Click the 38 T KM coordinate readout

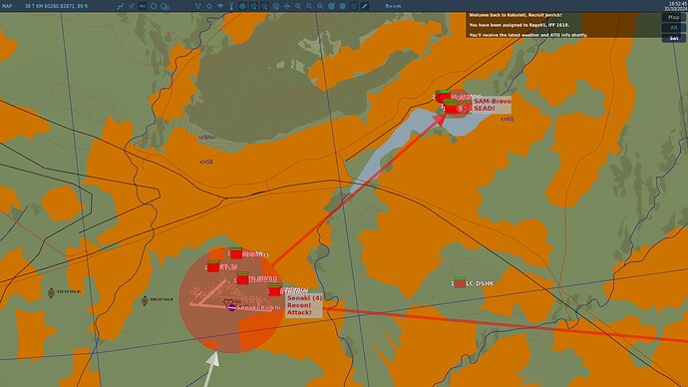point(56,6)
